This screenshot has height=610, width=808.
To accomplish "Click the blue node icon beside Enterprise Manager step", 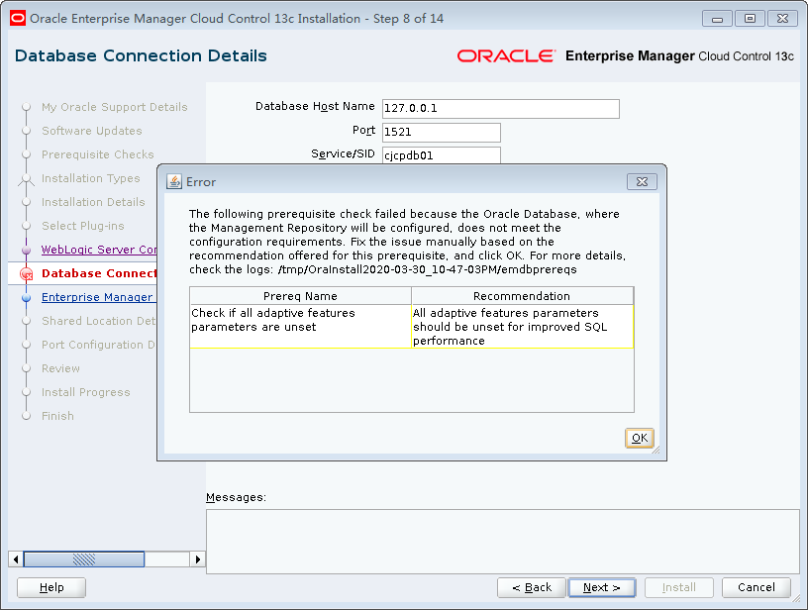I will (x=26, y=297).
